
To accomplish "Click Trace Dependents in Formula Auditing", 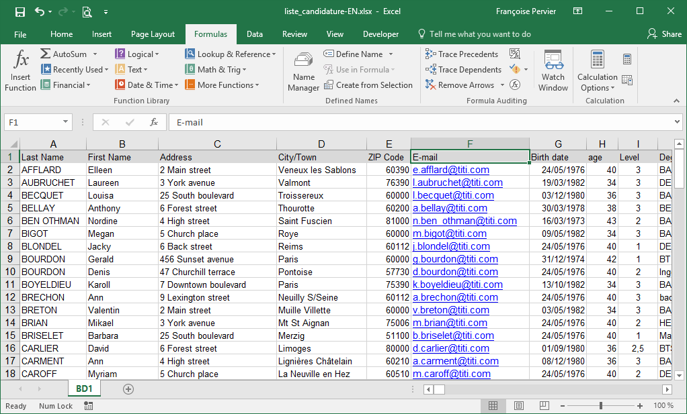I will [463, 70].
